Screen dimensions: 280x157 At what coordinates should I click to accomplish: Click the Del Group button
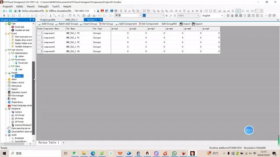tap(106, 24)
